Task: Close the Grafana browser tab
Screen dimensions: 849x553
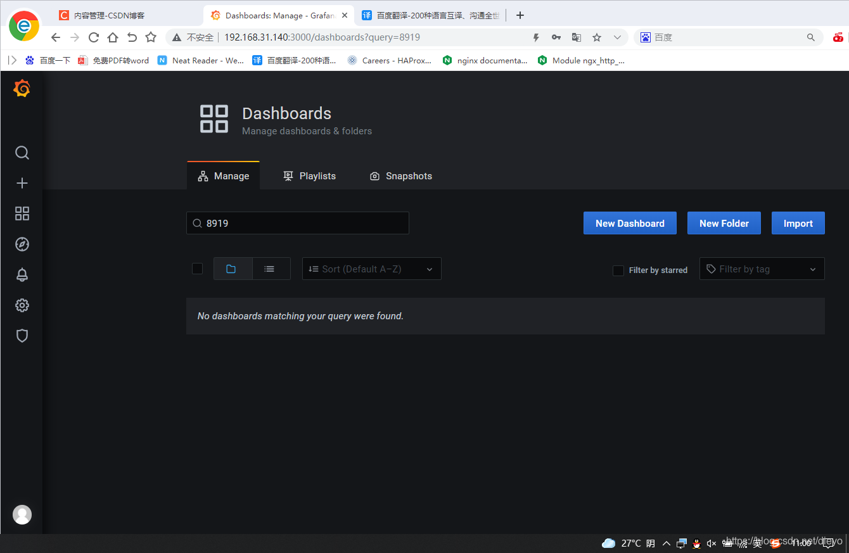Action: click(x=345, y=15)
